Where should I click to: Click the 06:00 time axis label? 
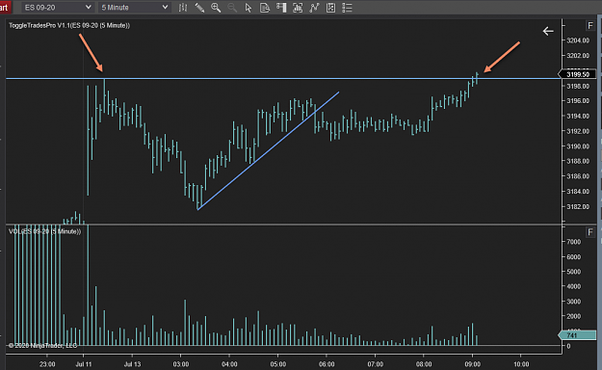327,364
